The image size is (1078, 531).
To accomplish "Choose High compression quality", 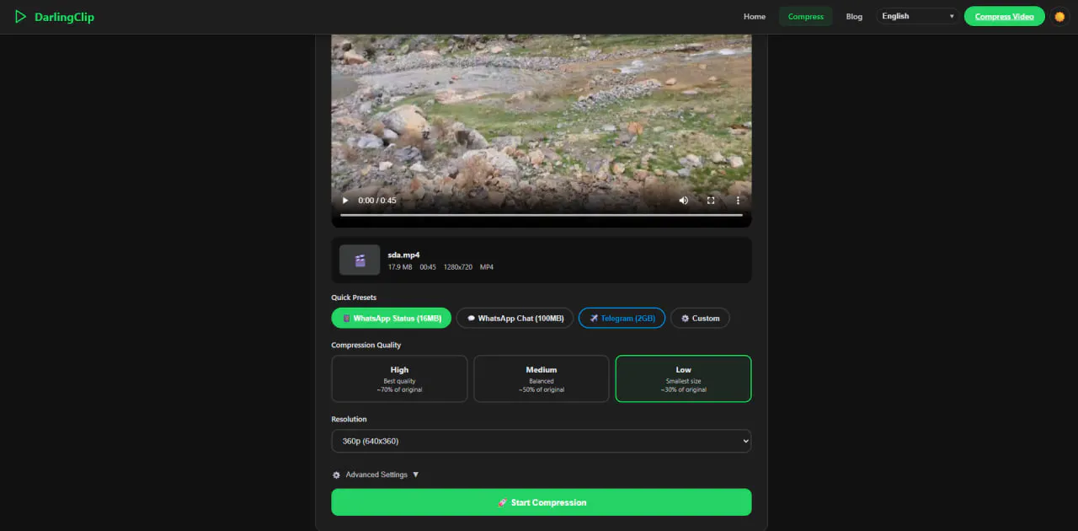I will click(x=399, y=379).
